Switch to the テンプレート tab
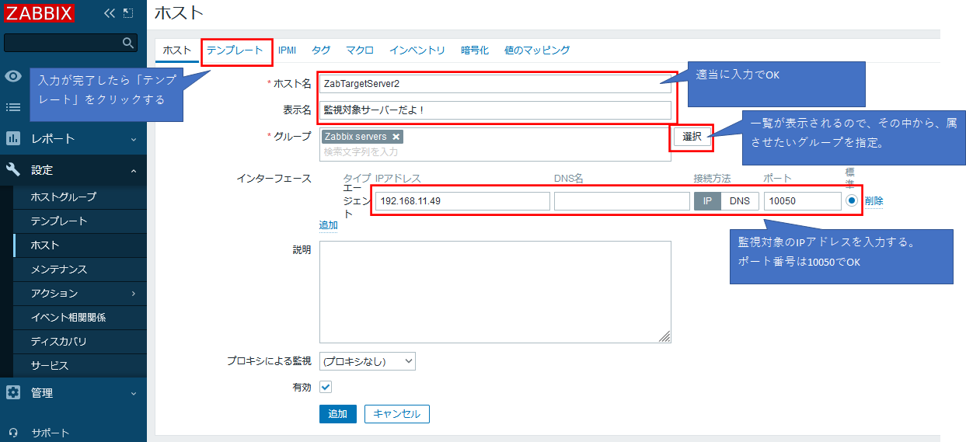The image size is (966, 442). 235,50
